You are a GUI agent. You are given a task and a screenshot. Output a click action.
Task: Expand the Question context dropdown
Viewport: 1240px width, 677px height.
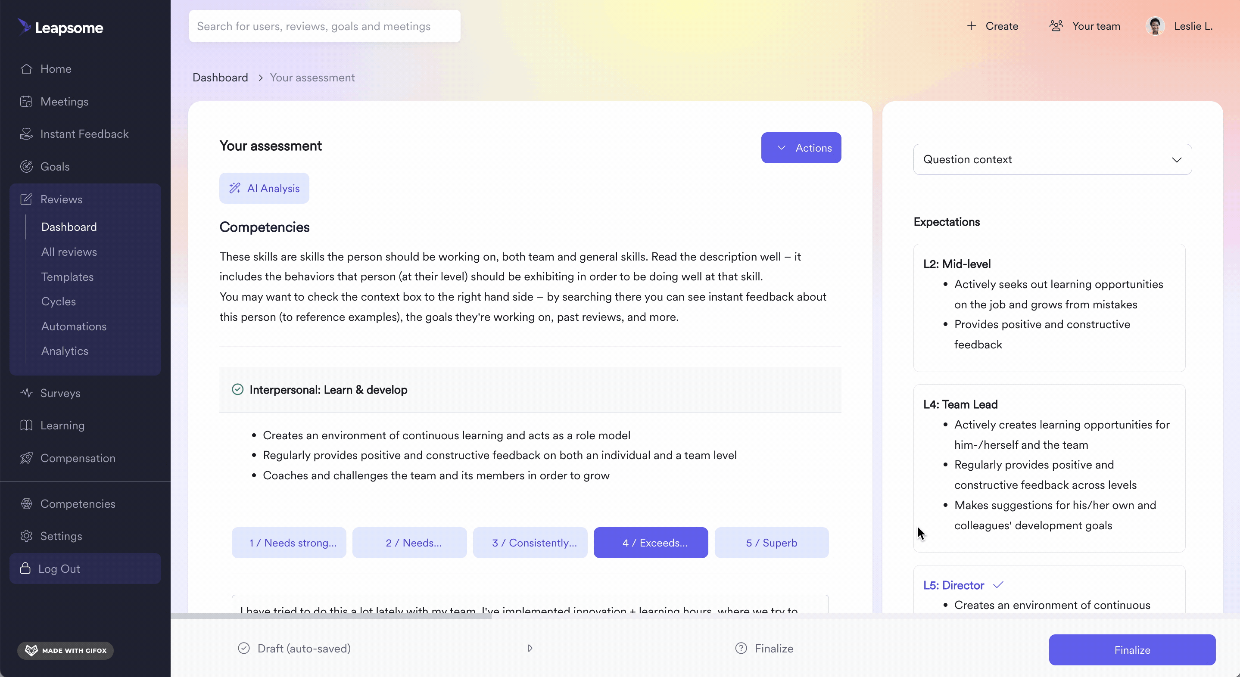coord(1052,159)
